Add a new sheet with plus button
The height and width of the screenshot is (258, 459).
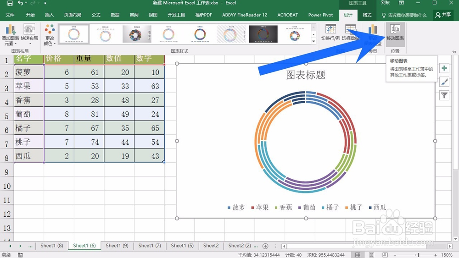coord(265,246)
